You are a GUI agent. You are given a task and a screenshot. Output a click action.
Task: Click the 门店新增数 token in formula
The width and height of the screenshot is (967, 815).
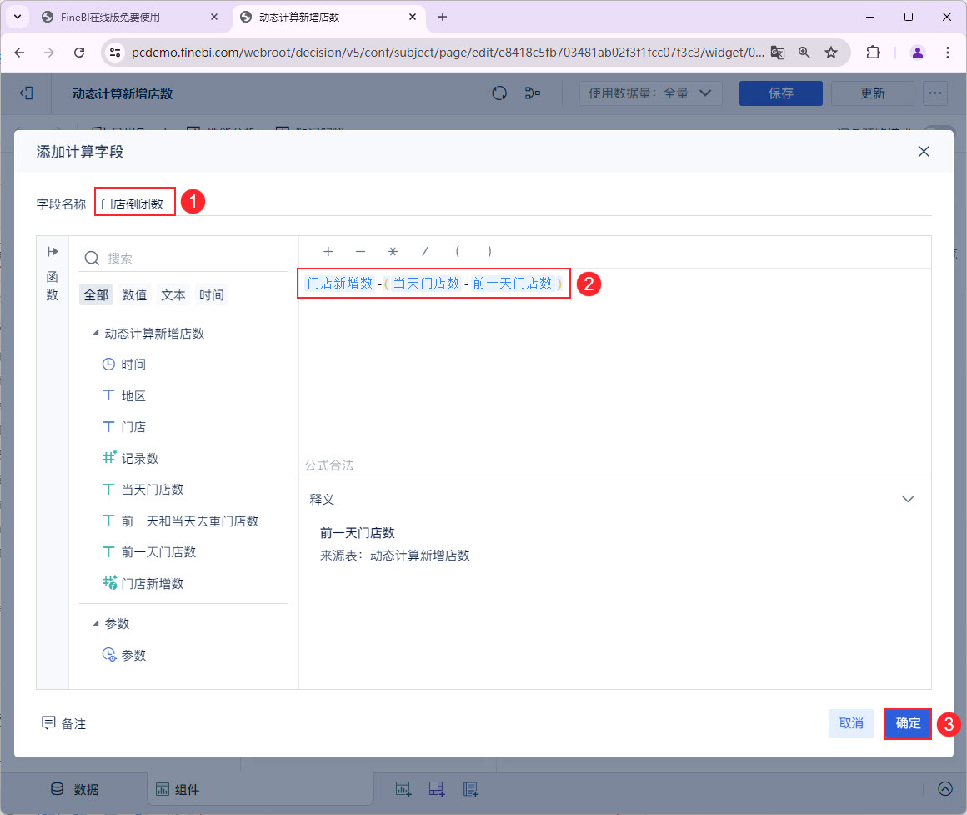340,283
